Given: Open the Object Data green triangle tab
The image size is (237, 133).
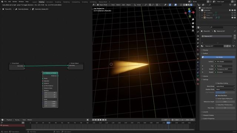Looking at the screenshot, I should pos(198,76).
